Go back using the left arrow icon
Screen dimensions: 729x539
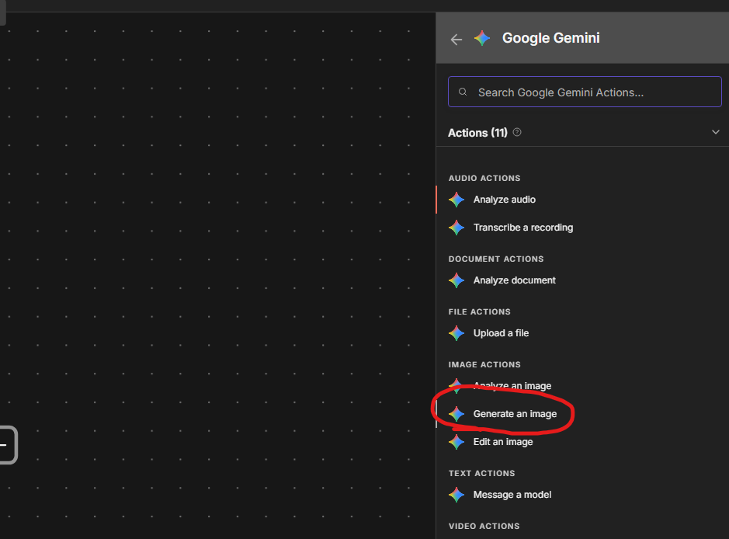coord(456,40)
